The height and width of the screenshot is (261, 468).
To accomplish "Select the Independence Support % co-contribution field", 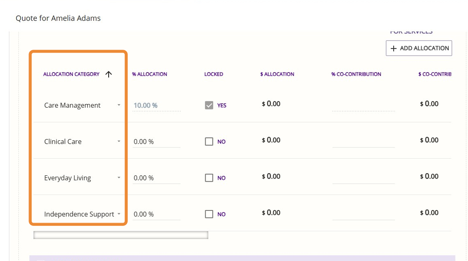I will pos(364,214).
